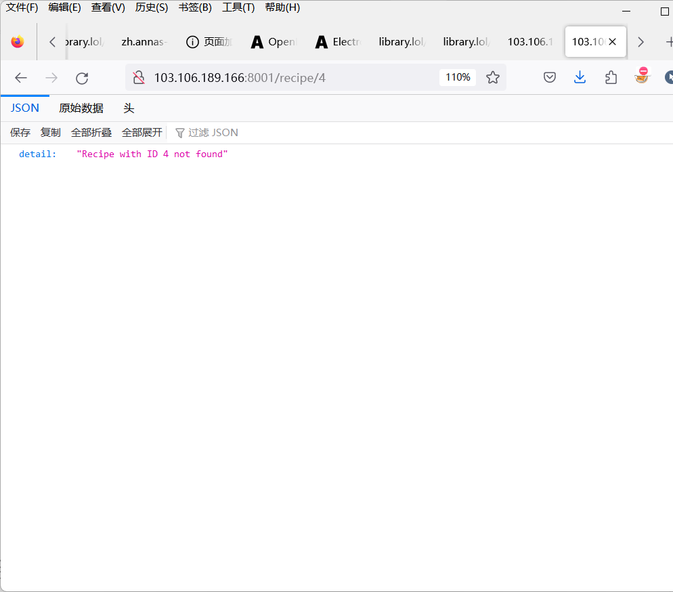The height and width of the screenshot is (592, 673).
Task: Switch to the 103.106.1 tab
Action: [x=531, y=41]
